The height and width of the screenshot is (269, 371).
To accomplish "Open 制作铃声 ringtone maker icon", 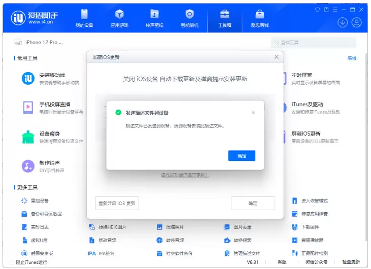I will pyautogui.click(x=28, y=166).
